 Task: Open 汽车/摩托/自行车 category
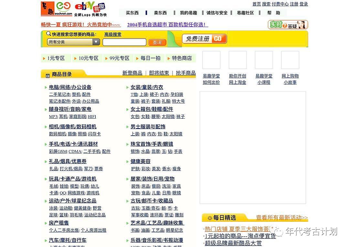[x=68, y=240]
